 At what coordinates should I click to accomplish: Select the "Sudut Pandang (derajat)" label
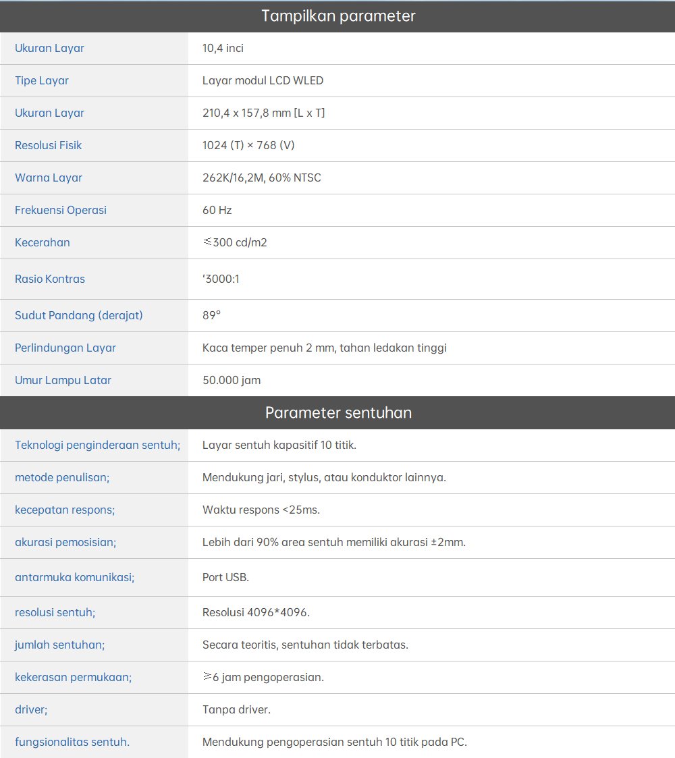(x=79, y=315)
